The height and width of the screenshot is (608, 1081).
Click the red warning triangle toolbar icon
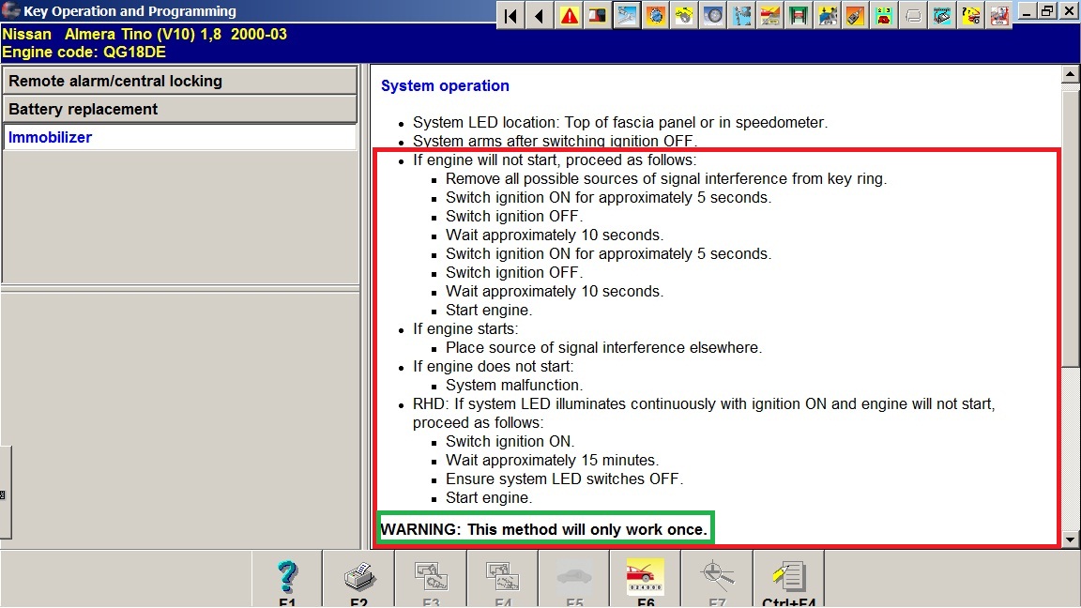(x=569, y=15)
